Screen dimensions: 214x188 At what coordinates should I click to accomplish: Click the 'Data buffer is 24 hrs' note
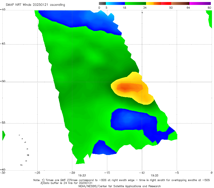click(x=66, y=183)
